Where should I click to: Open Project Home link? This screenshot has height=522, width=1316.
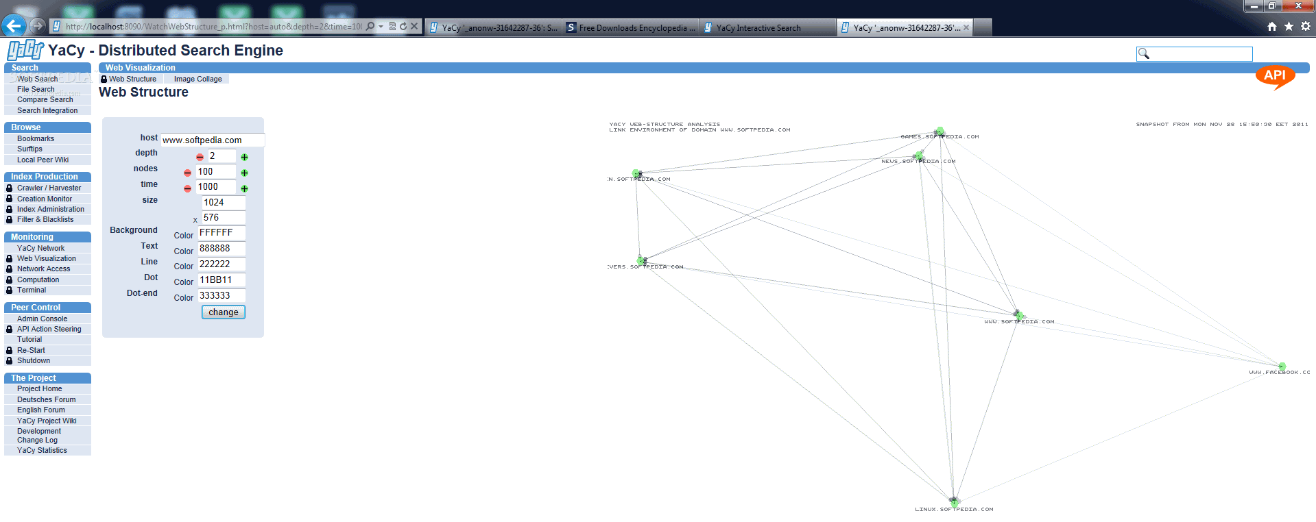click(x=39, y=388)
